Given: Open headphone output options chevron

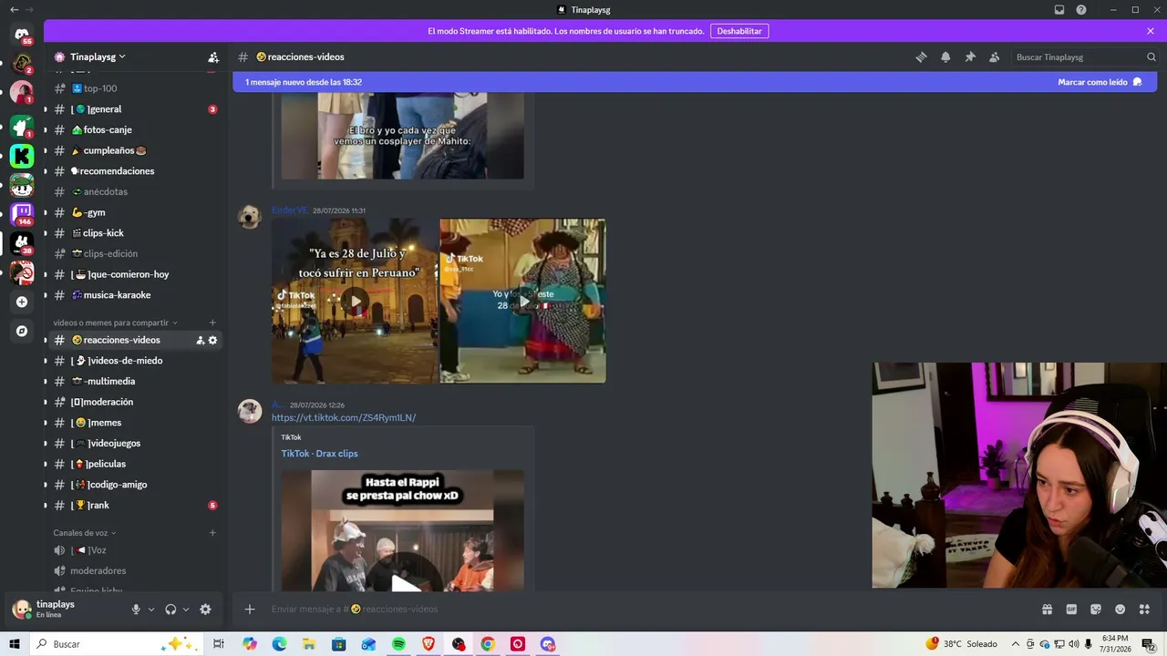Looking at the screenshot, I should [x=186, y=610].
